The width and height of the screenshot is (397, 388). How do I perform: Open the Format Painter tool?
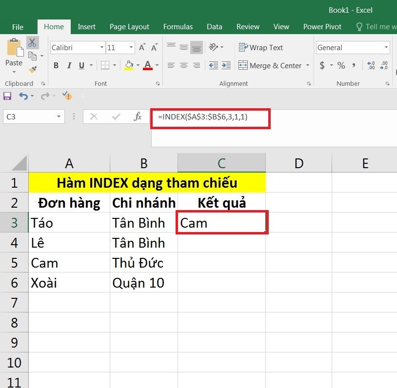(x=33, y=70)
